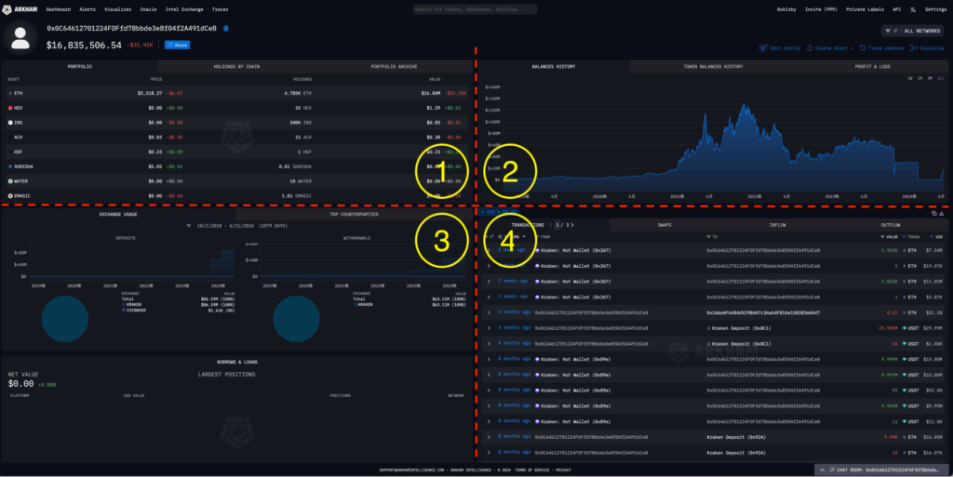This screenshot has width=953, height=477.
Task: Copy the wallet address with the copy icon
Action: (226, 28)
